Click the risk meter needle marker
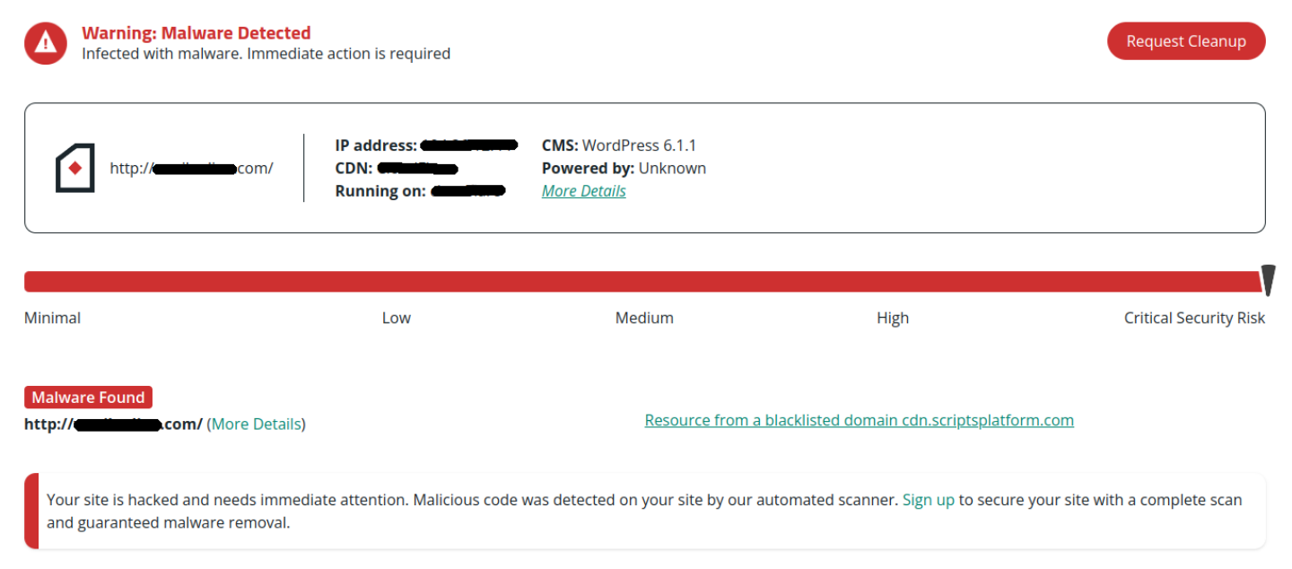Image resolution: width=1292 pixels, height=569 pixels. coord(1268,280)
